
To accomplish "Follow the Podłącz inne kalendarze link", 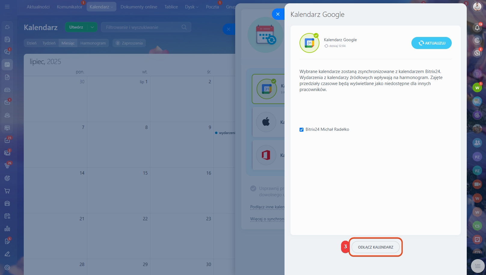I will 267,207.
